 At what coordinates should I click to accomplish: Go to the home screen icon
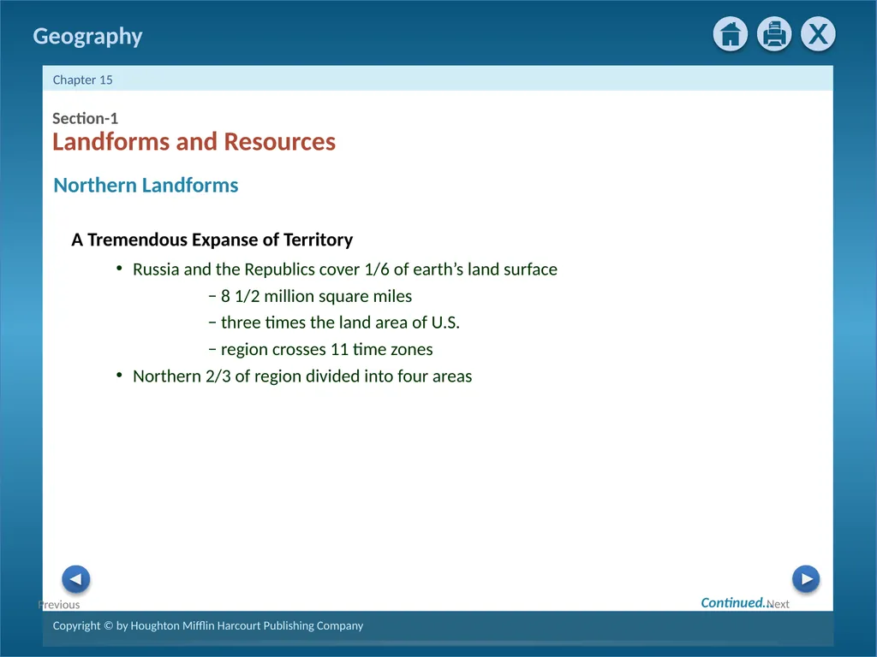pos(730,34)
